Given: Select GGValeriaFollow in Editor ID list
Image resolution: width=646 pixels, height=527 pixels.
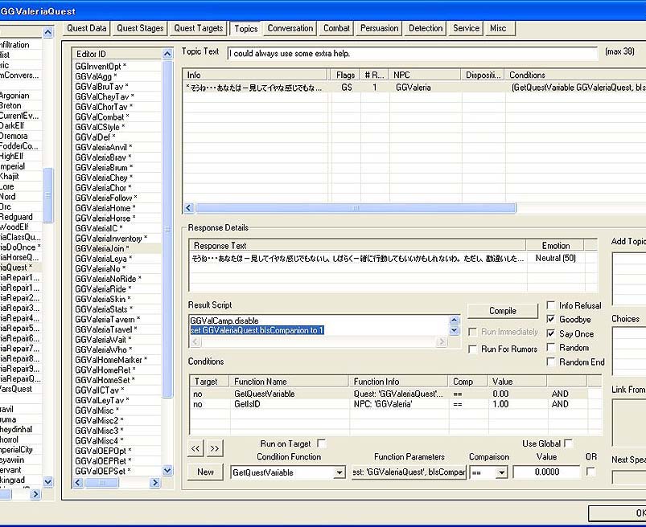Looking at the screenshot, I should tap(106, 198).
